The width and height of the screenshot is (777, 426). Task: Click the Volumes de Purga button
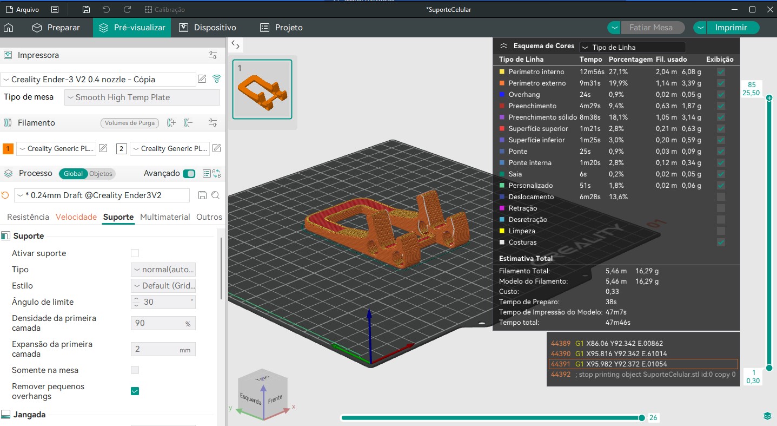(x=130, y=123)
